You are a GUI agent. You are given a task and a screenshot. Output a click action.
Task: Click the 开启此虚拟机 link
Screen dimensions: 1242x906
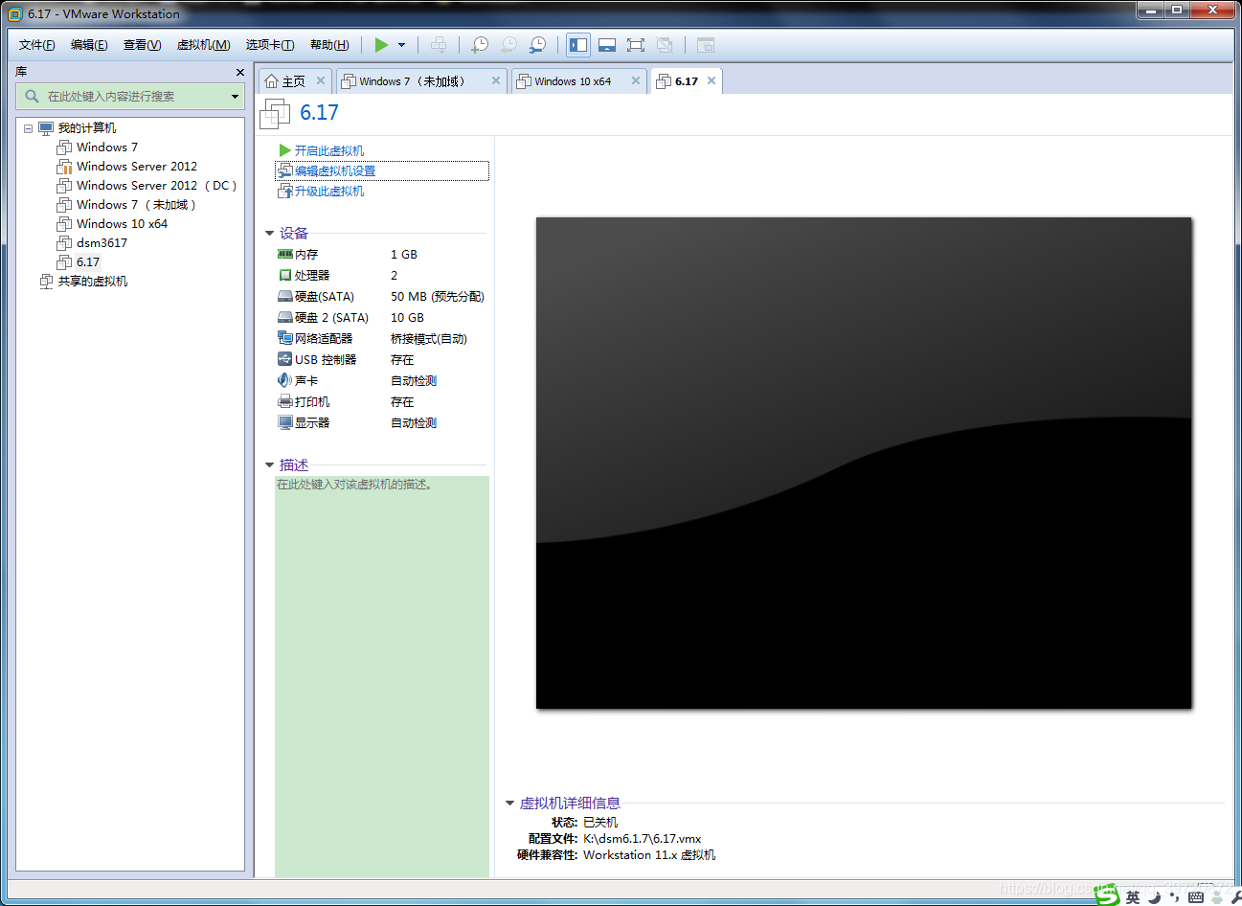pyautogui.click(x=329, y=150)
